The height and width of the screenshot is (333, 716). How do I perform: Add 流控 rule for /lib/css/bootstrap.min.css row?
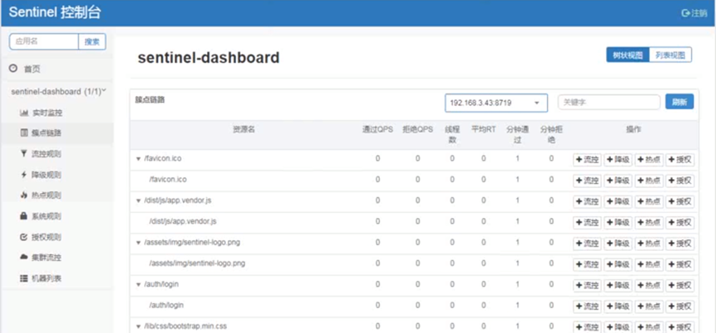click(x=587, y=327)
